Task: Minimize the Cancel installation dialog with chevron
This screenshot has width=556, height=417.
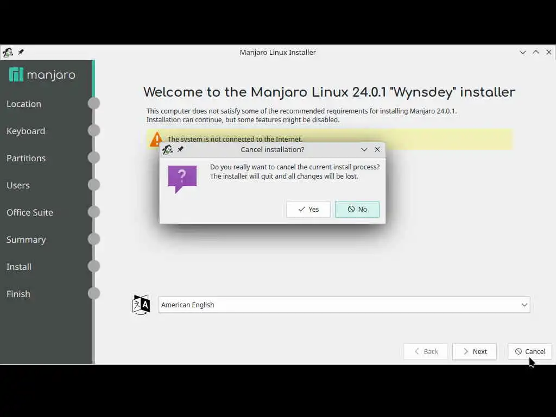Action: click(x=364, y=150)
